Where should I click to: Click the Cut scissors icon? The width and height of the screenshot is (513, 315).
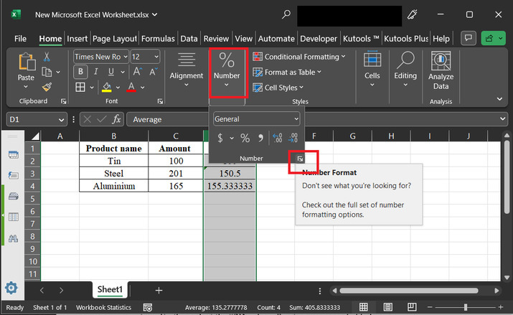coord(47,57)
